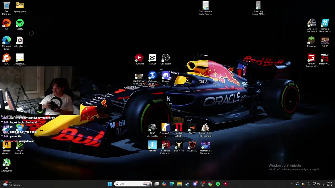Open the FACEIT AC desktop icon

point(192,146)
